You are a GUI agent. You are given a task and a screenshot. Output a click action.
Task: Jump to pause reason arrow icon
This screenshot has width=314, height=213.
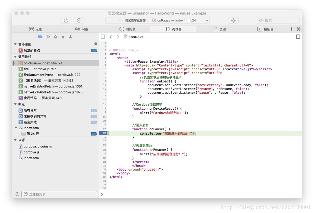coord(96,44)
